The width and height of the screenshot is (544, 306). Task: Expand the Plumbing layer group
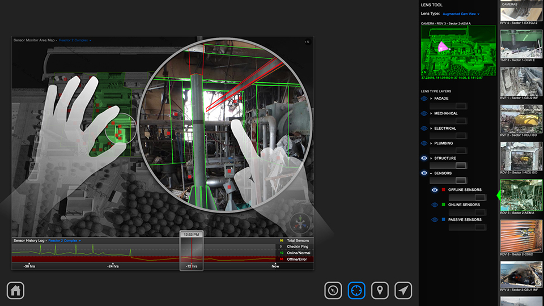(x=431, y=143)
